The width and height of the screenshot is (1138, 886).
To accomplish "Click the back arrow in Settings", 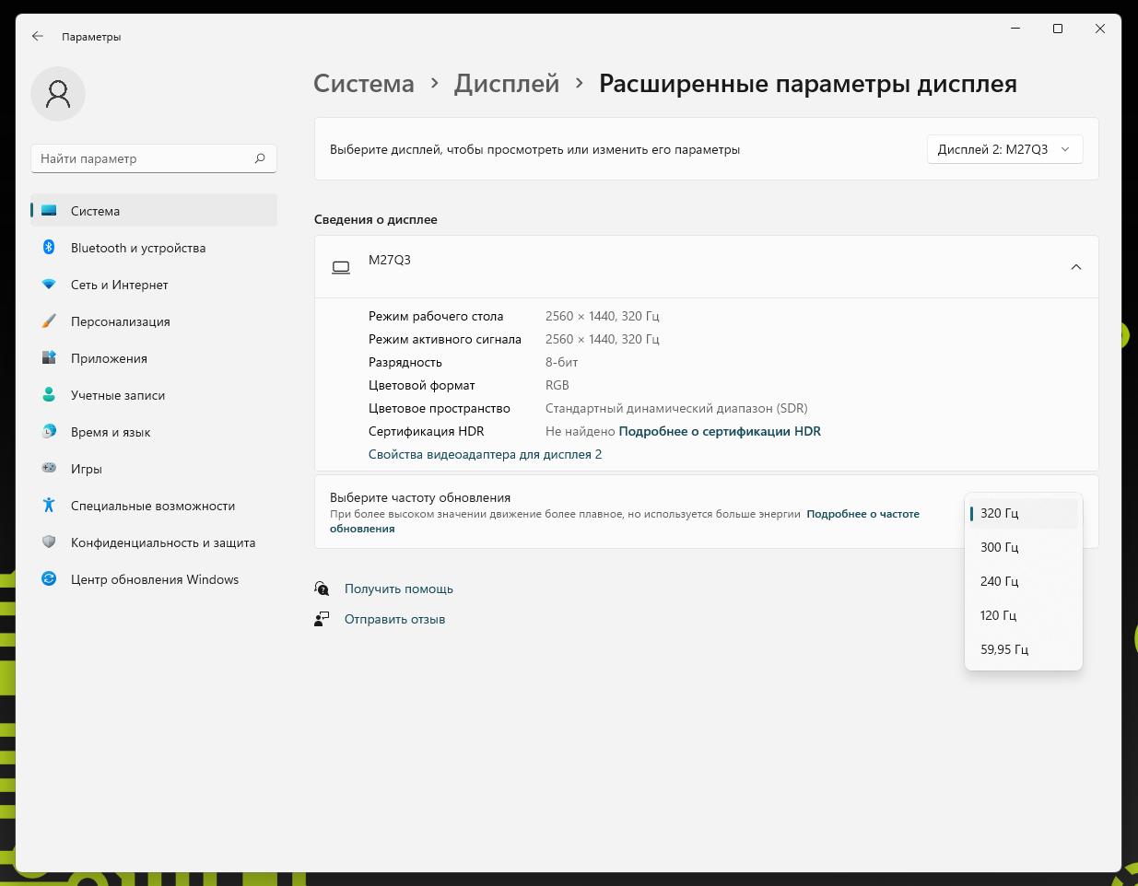I will click(38, 36).
